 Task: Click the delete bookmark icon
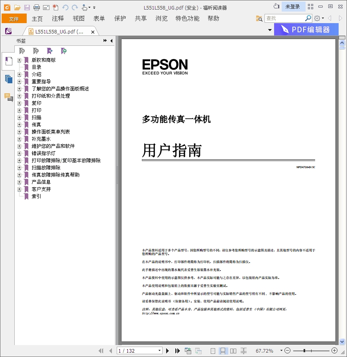click(22, 51)
